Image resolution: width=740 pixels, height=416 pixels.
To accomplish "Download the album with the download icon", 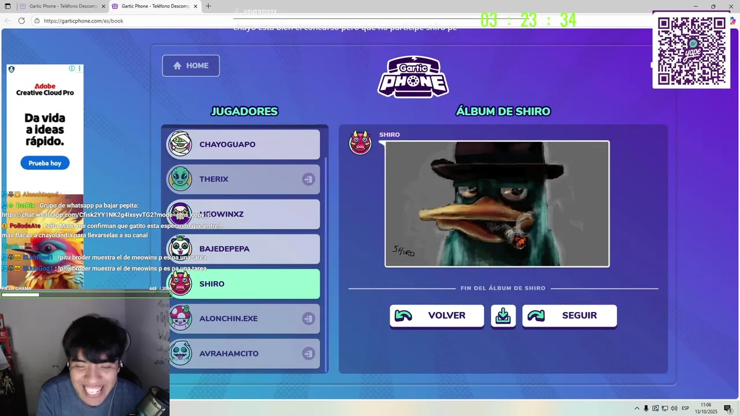I will [x=503, y=315].
